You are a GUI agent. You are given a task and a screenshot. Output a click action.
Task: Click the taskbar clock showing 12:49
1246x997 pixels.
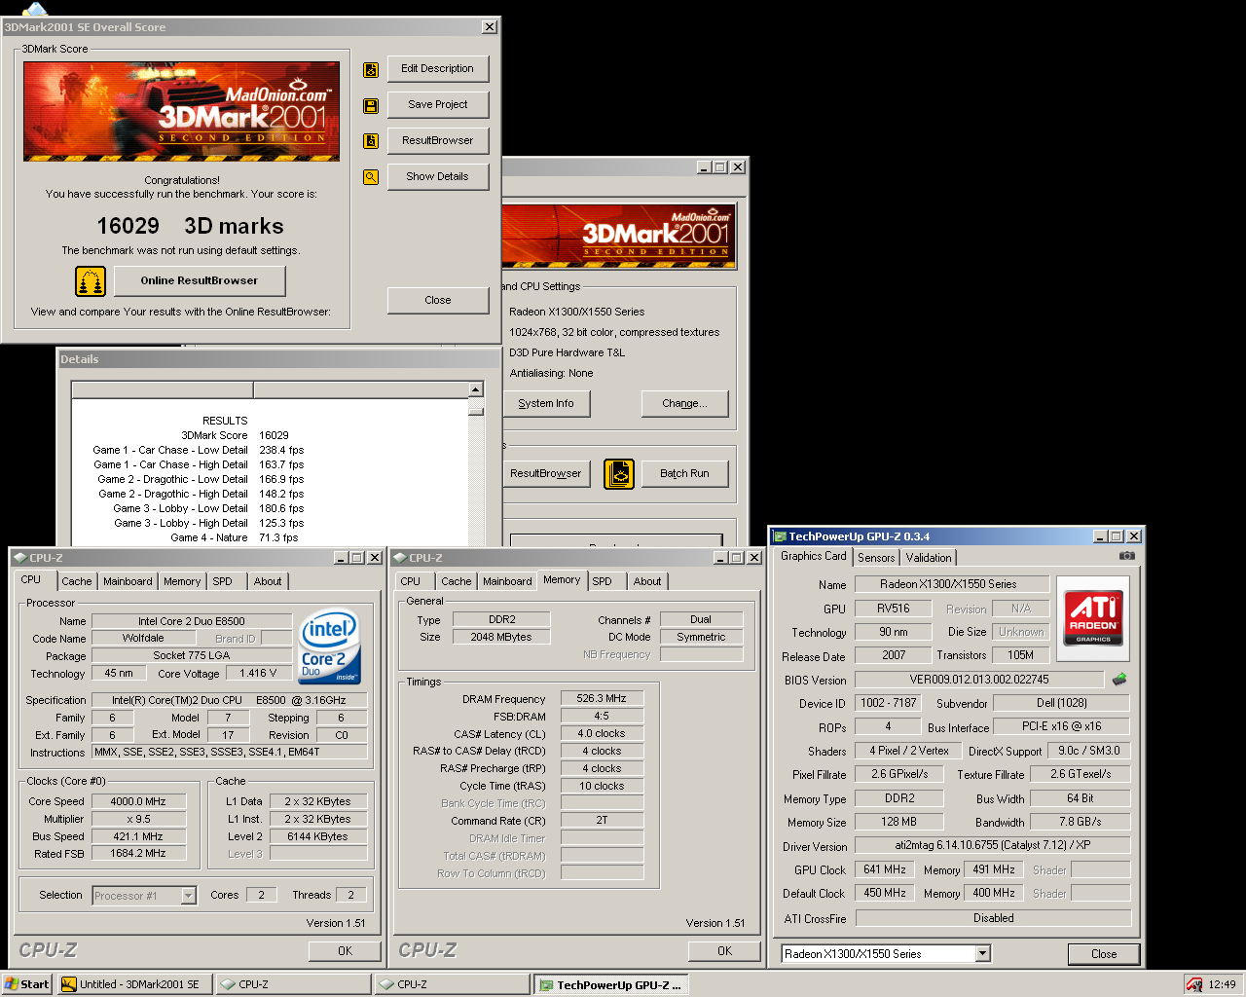point(1222,984)
